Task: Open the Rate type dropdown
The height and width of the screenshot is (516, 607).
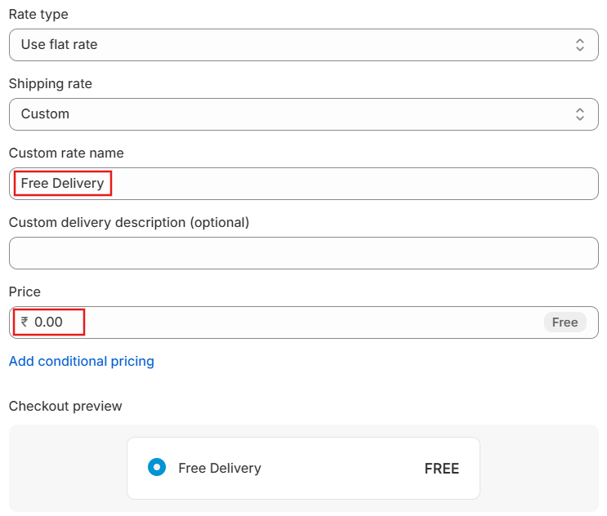Action: point(304,44)
